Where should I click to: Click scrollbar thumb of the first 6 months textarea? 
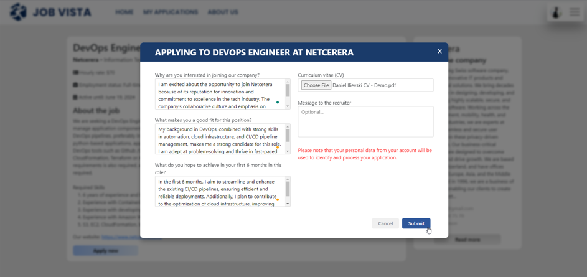click(x=288, y=189)
